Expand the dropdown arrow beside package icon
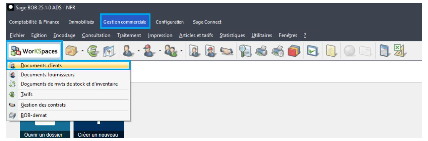 click(x=82, y=51)
